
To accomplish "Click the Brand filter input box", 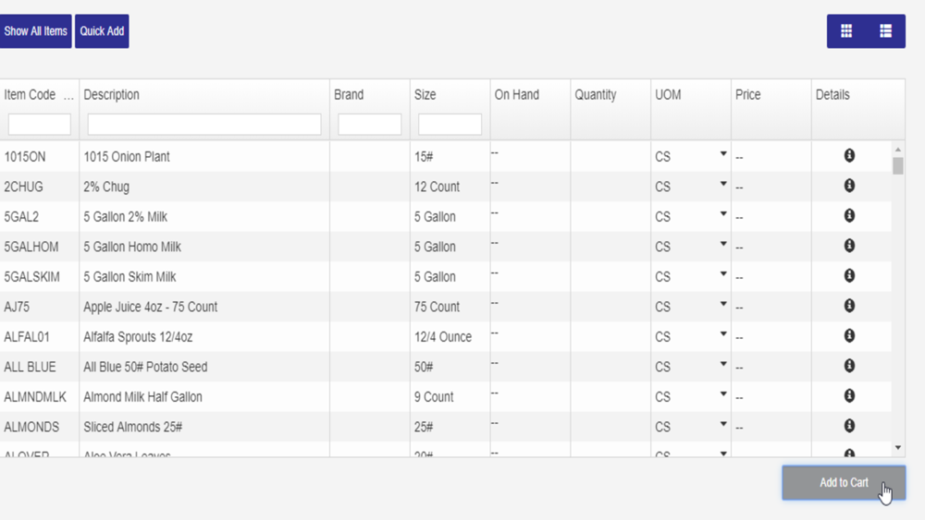I will pos(369,125).
